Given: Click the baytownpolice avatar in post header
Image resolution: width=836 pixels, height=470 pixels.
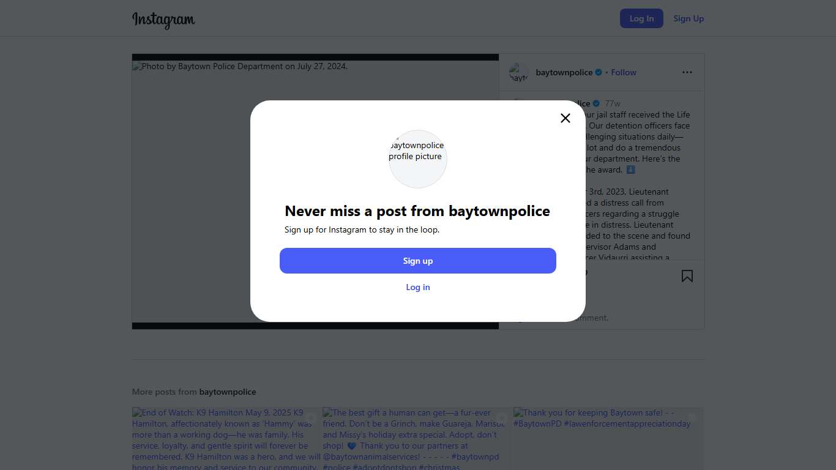Looking at the screenshot, I should [518, 73].
